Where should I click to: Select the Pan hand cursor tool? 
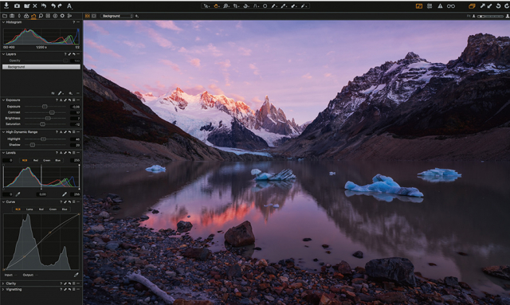(x=216, y=6)
